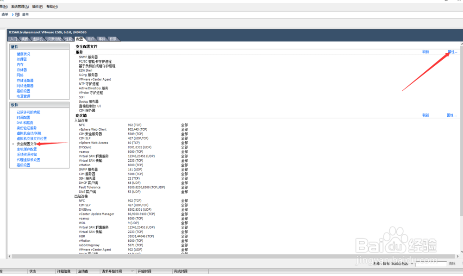Open the 网络适配器 link
Image resolution: width=463 pixels, height=276 pixels.
click(25, 86)
